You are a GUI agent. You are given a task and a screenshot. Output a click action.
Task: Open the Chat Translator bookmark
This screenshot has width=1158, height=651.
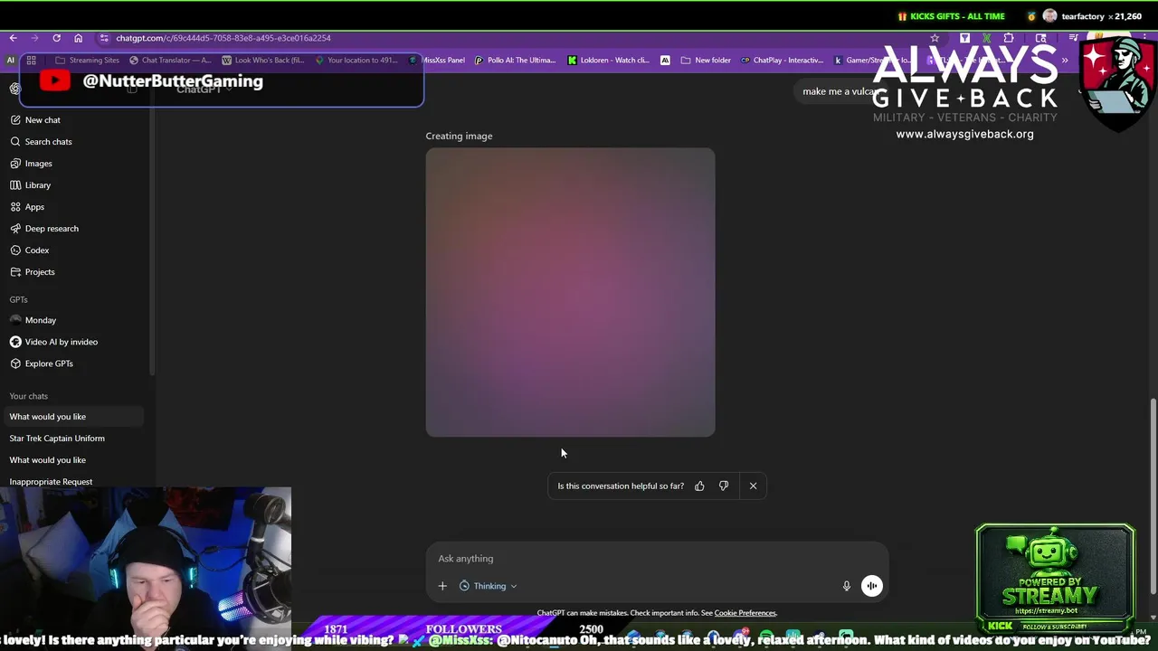[170, 61]
